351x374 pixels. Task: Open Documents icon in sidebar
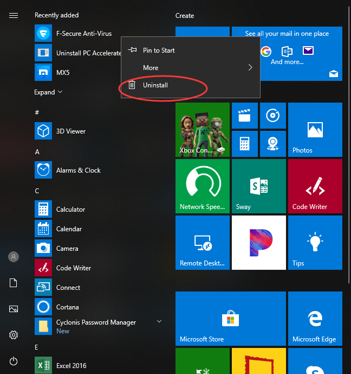[14, 283]
